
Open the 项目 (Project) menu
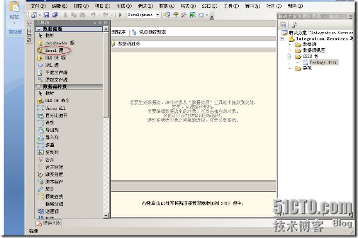(102, 6)
